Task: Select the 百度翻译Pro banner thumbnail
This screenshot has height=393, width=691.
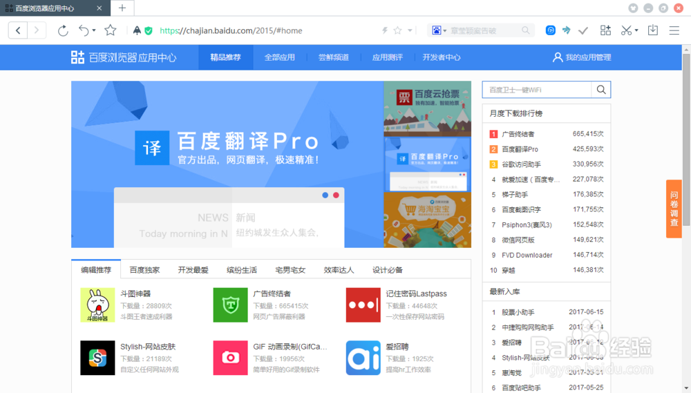Action: pos(428,164)
